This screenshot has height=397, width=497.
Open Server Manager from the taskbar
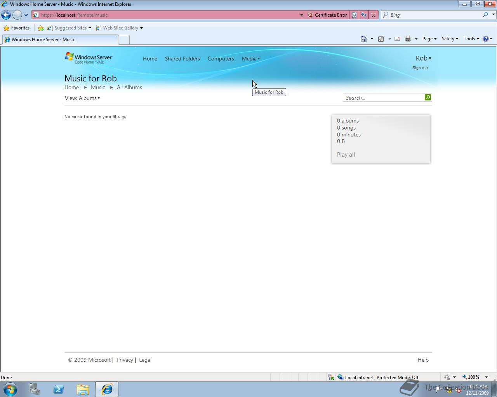tap(35, 389)
